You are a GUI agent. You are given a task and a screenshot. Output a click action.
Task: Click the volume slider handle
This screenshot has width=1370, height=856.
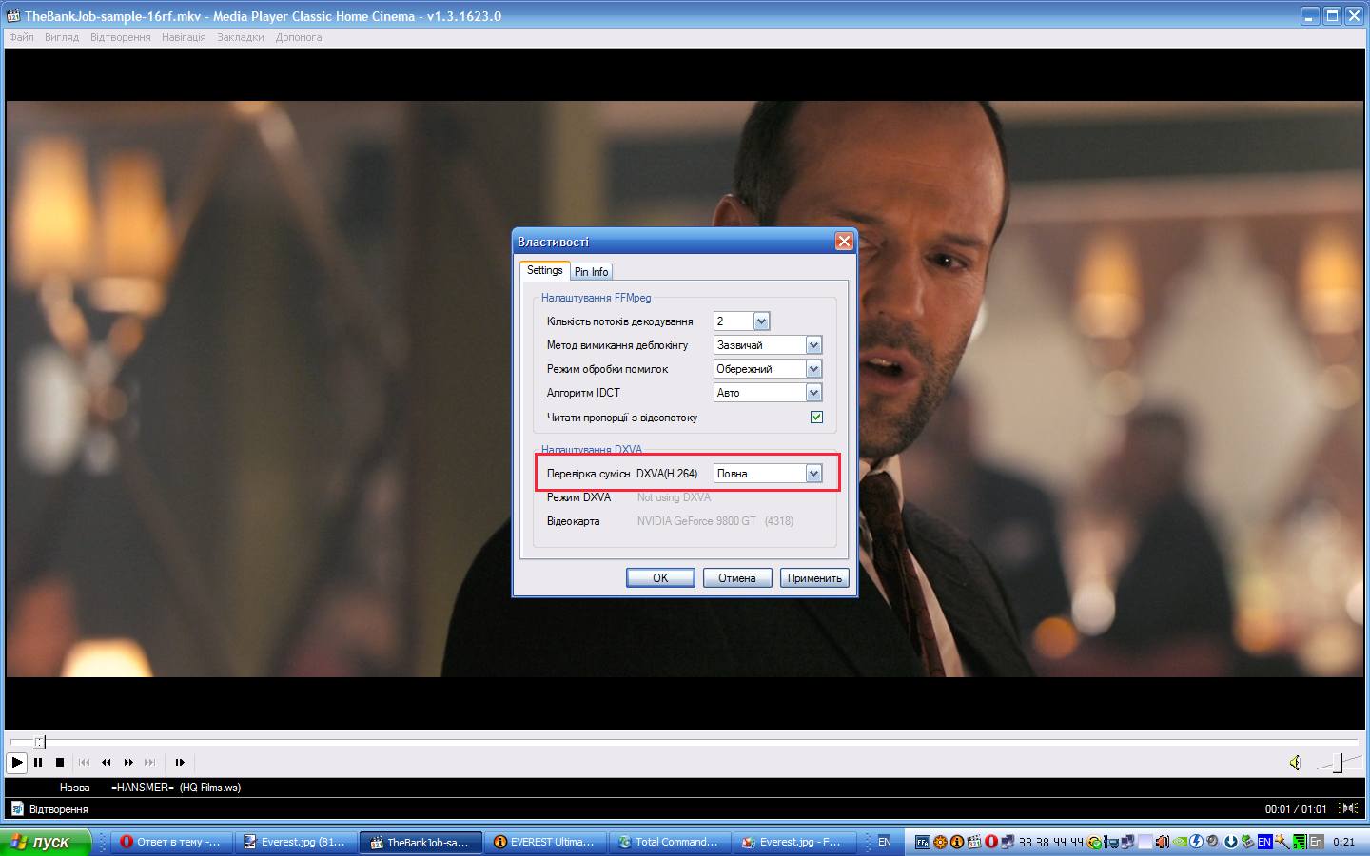[1340, 762]
